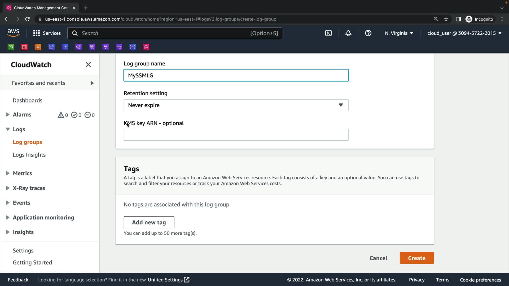Image resolution: width=509 pixels, height=286 pixels.
Task: Bookmark this page with star icon
Action: 446,19
